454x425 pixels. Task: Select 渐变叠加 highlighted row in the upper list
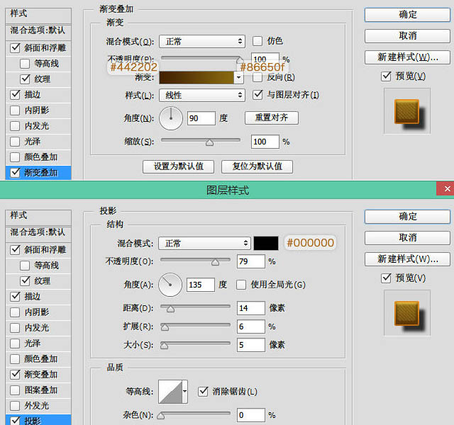pyautogui.click(x=38, y=173)
